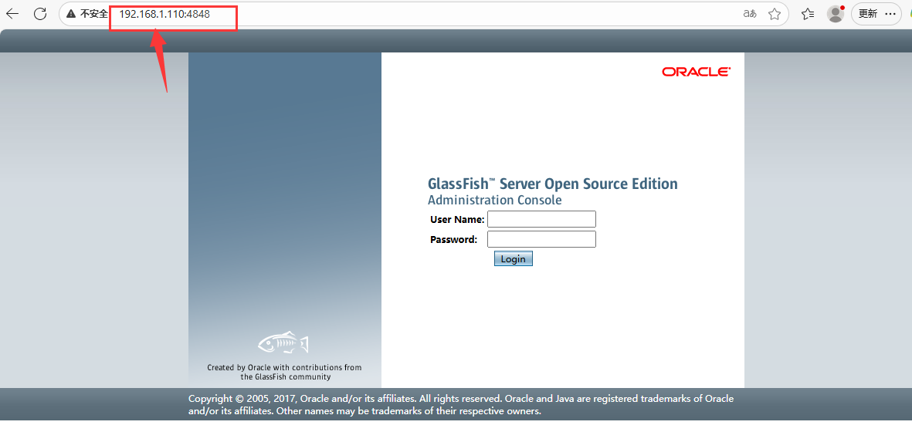Focus the User Name input field
This screenshot has height=442, width=912.
click(541, 219)
